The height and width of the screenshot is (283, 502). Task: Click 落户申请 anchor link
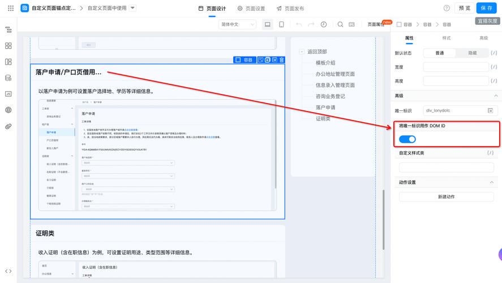pos(325,108)
